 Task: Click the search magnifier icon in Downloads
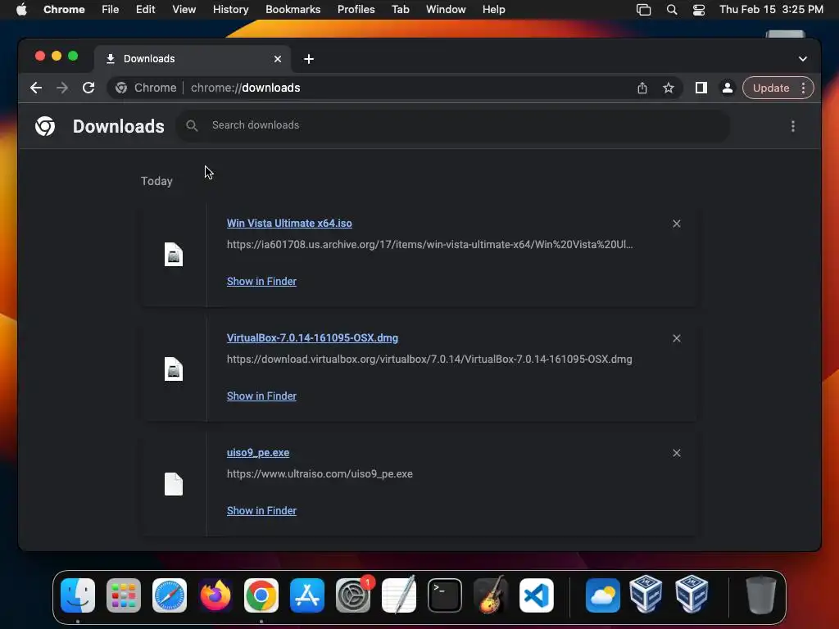coord(192,125)
